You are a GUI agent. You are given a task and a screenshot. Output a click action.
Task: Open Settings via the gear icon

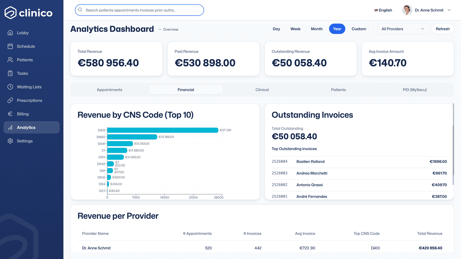point(10,141)
